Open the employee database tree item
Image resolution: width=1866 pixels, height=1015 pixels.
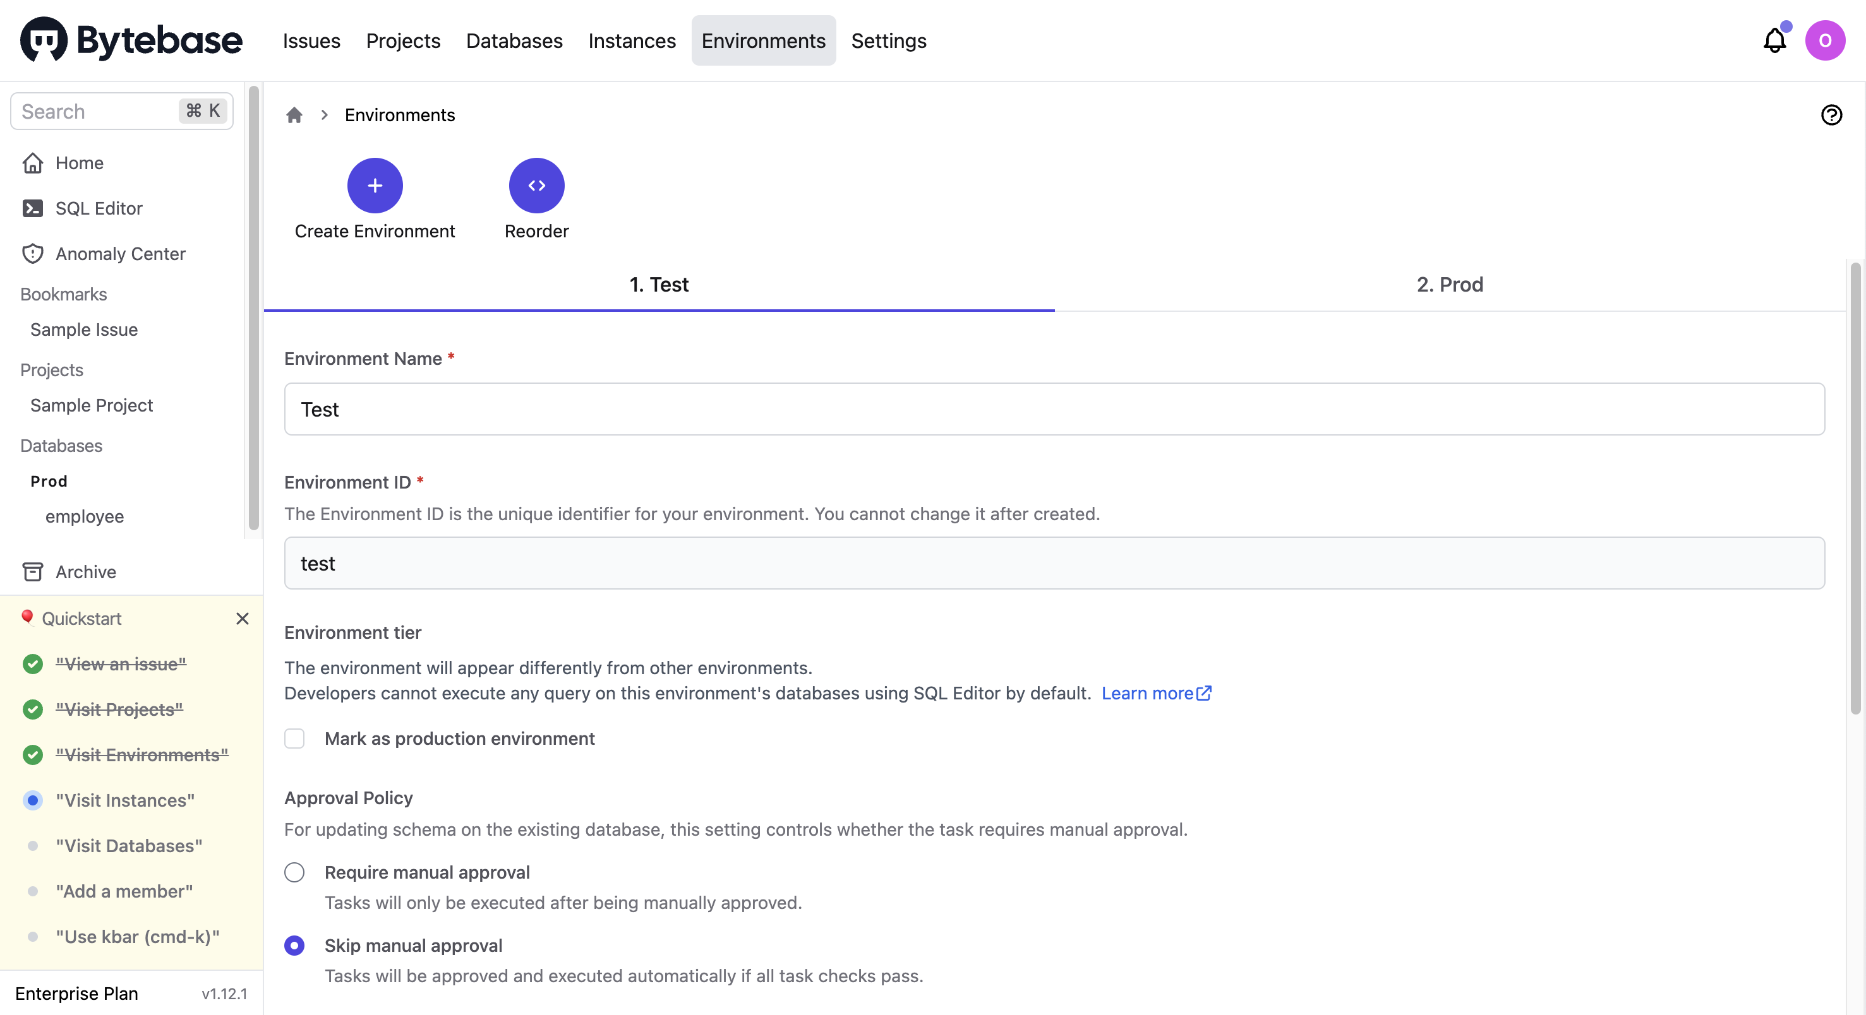click(84, 516)
